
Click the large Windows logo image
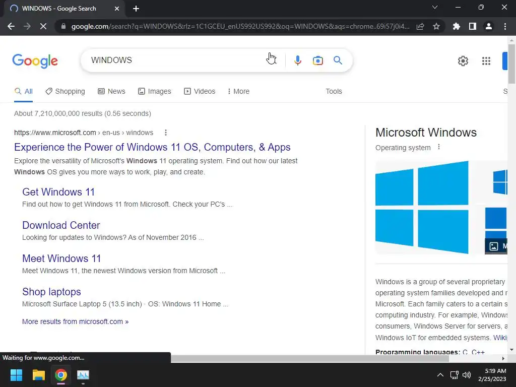(422, 207)
